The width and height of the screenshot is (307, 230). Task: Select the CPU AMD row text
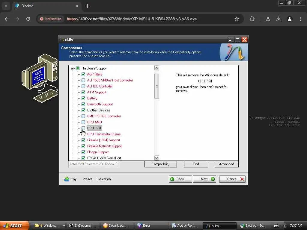pyautogui.click(x=94, y=122)
